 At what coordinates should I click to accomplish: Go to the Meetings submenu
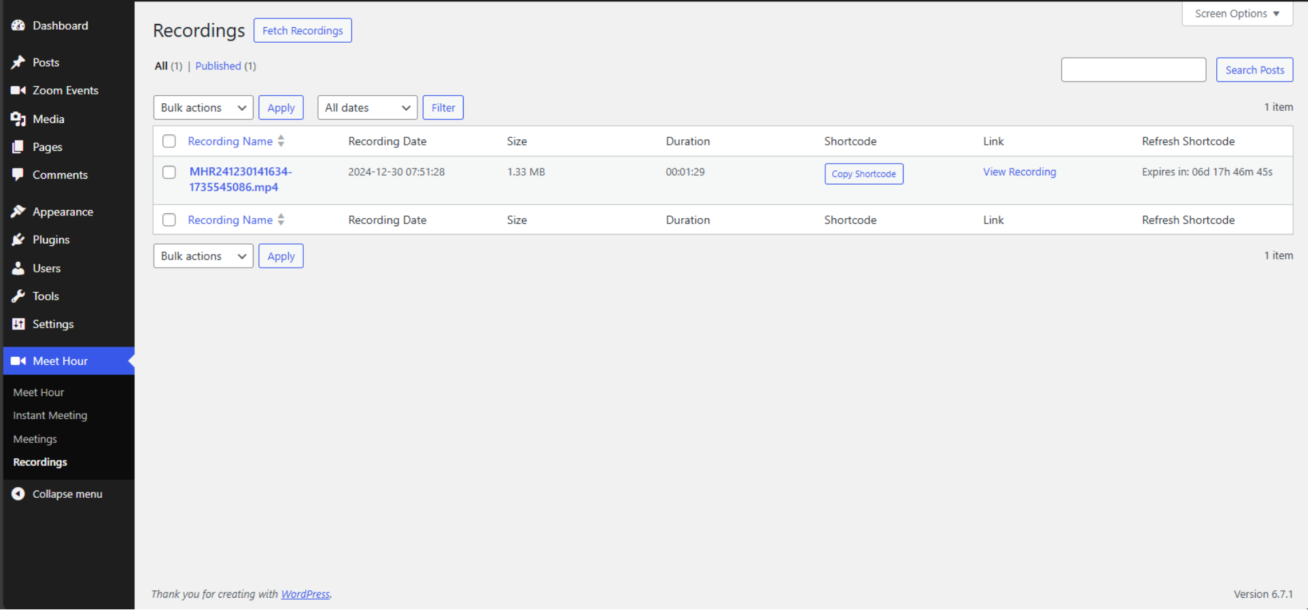coord(35,439)
